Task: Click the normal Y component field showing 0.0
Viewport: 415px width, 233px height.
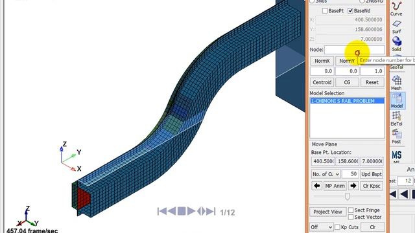Action: [x=347, y=71]
